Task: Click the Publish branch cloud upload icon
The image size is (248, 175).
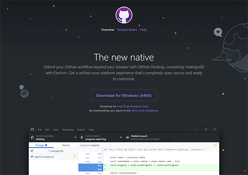Action: click(x=128, y=138)
